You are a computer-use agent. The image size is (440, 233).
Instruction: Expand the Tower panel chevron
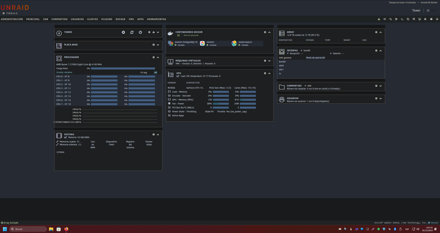pyautogui.click(x=158, y=32)
